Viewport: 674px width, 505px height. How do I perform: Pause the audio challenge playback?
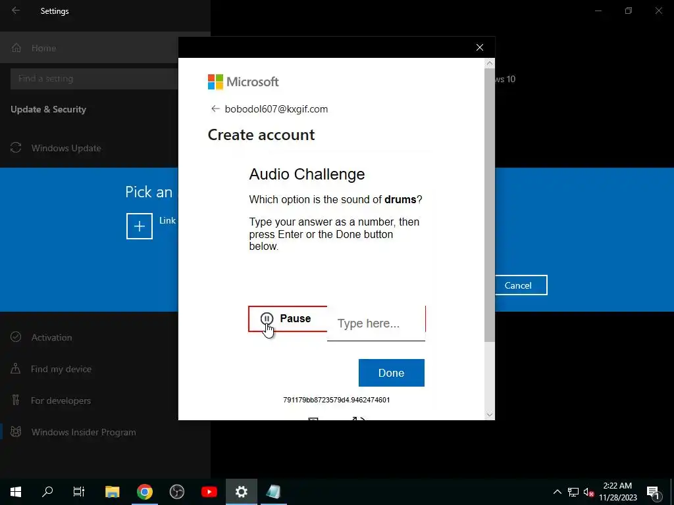(x=288, y=319)
